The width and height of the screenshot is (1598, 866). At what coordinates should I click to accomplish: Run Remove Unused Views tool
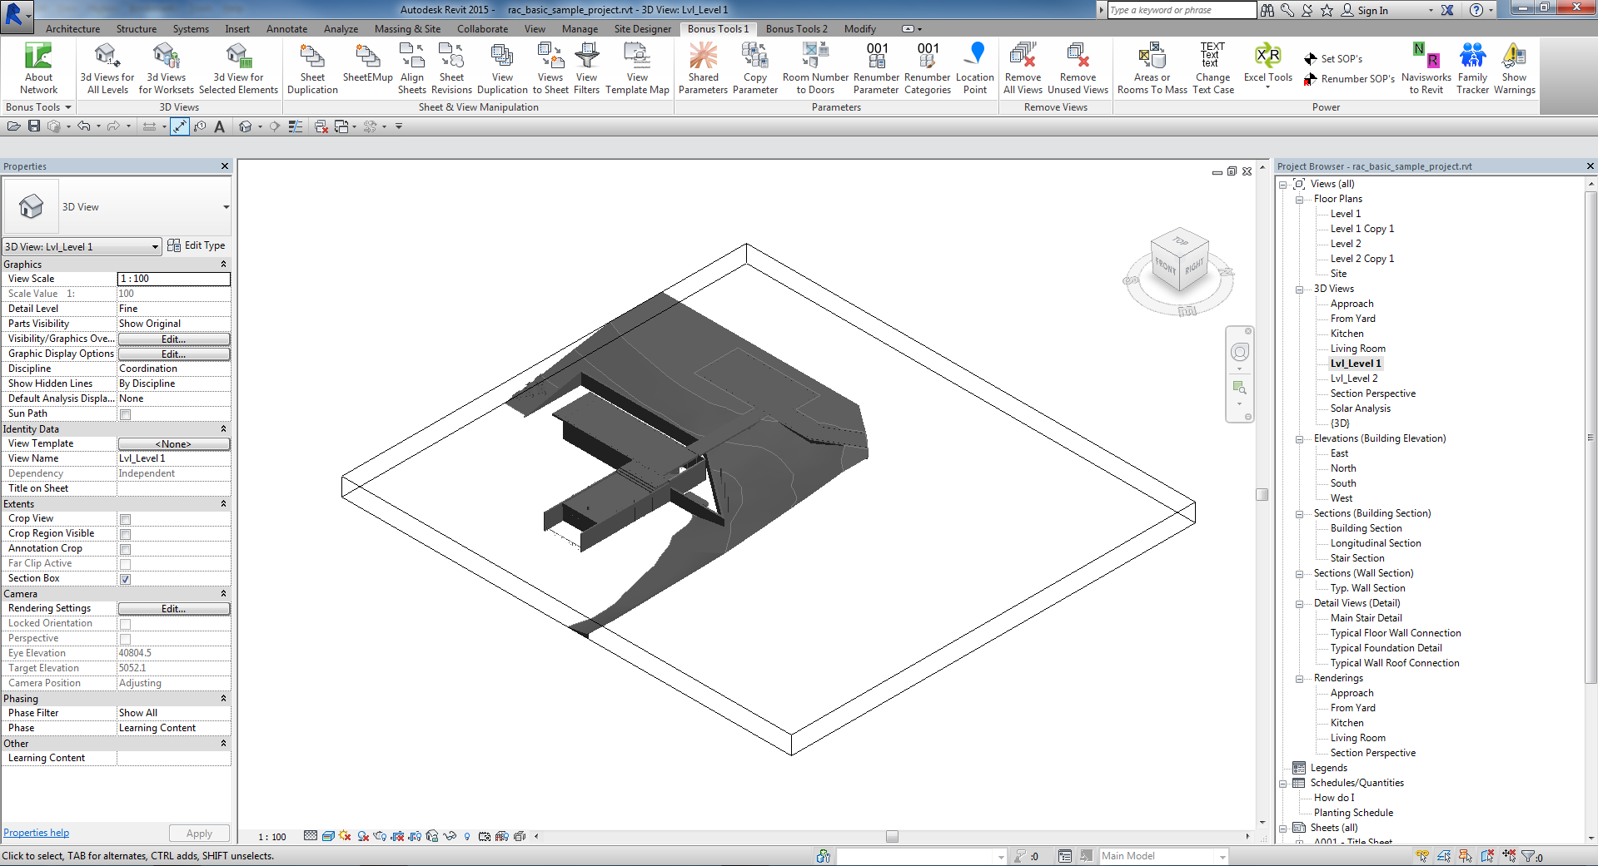[1078, 57]
